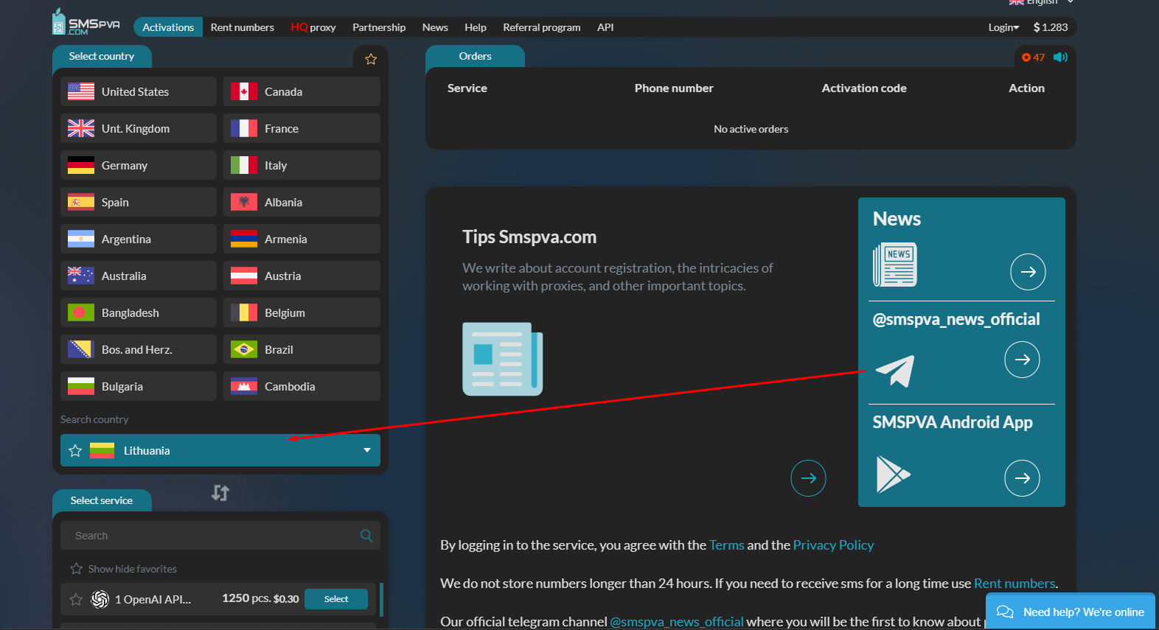The image size is (1159, 630).
Task: Toggle favorite star for Lithuania
Action: point(75,450)
